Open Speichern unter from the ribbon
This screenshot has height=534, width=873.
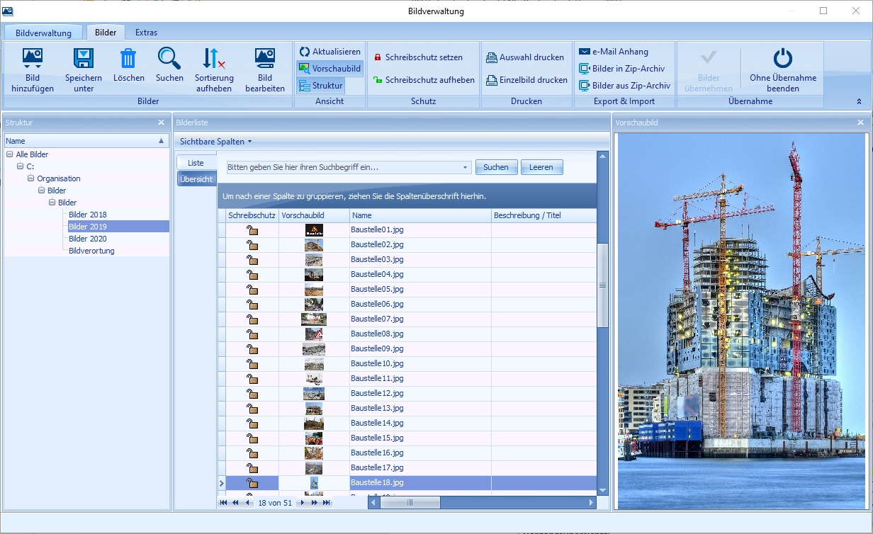pos(84,70)
